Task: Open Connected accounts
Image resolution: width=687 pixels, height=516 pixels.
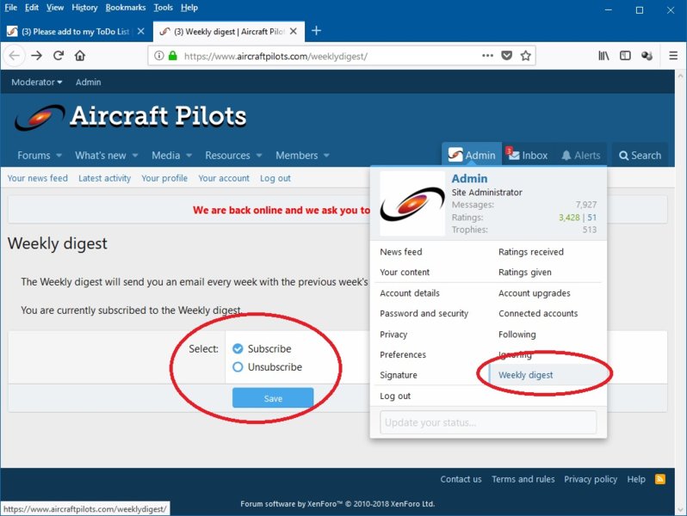Action: pos(537,313)
